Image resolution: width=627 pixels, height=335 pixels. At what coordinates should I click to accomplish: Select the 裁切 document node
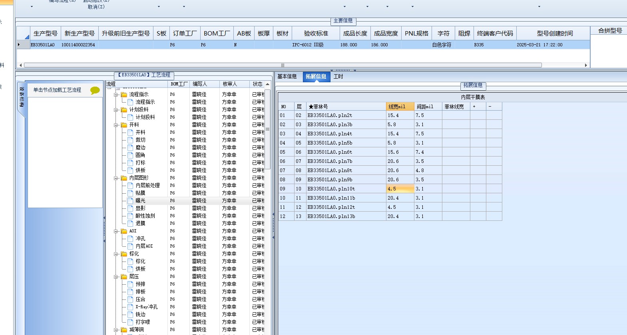pos(140,140)
